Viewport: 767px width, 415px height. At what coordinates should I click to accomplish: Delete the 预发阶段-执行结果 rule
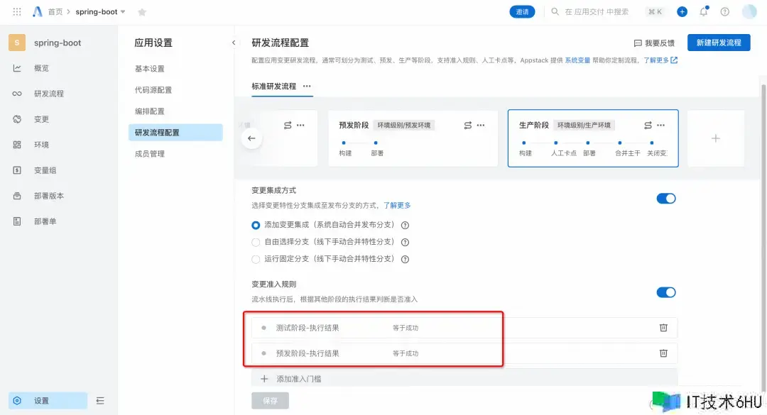click(x=663, y=353)
